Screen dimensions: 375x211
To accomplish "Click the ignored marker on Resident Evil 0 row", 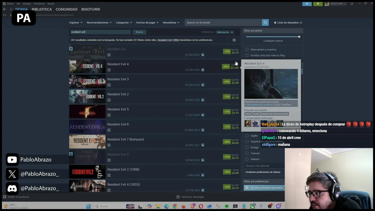I will [x=71, y=154].
